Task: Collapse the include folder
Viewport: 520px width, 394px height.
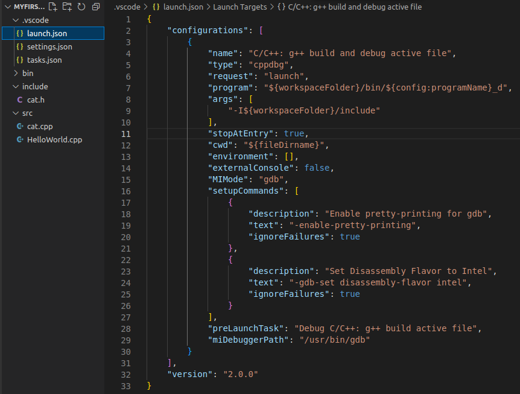Action: point(16,86)
